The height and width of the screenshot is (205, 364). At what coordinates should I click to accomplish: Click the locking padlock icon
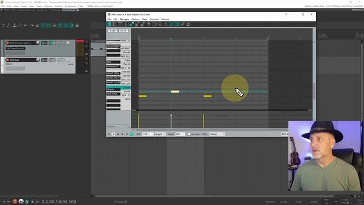[x=77, y=25]
